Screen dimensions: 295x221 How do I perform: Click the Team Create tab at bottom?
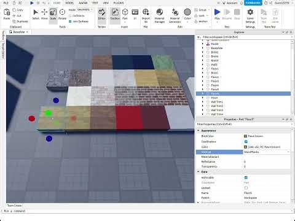pos(14,206)
